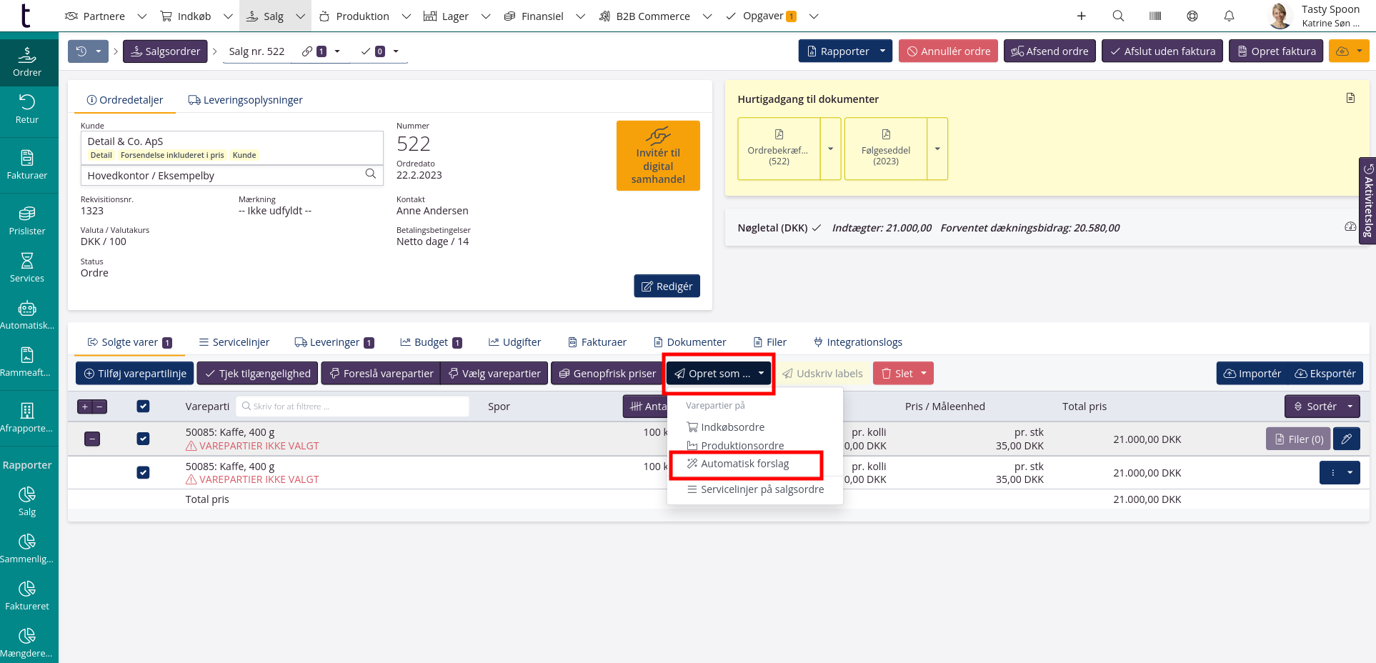
Task: Expand the Rapporter dropdown button
Action: tap(882, 51)
